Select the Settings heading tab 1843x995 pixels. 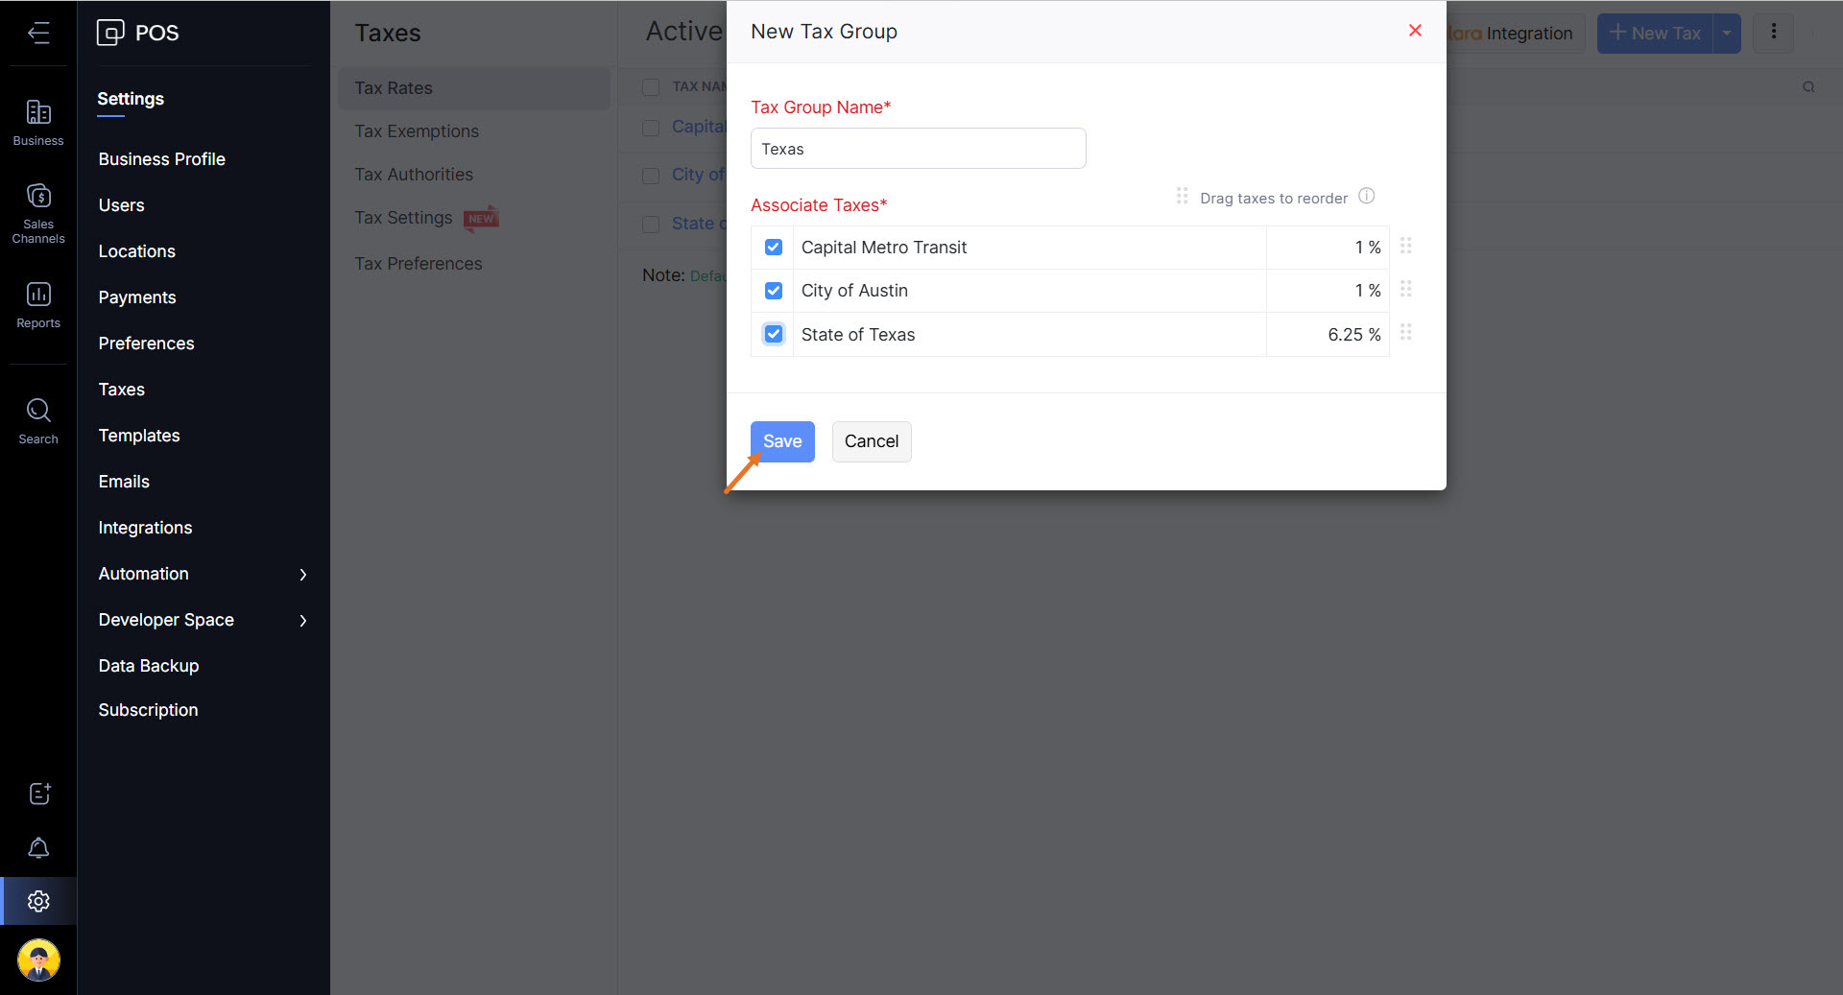pyautogui.click(x=131, y=100)
